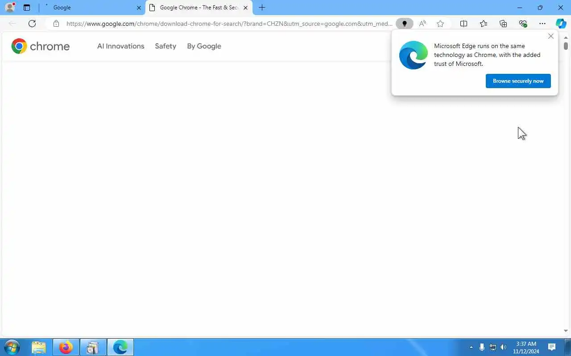Toggle split screen view
This screenshot has width=571, height=356.
pos(464,24)
